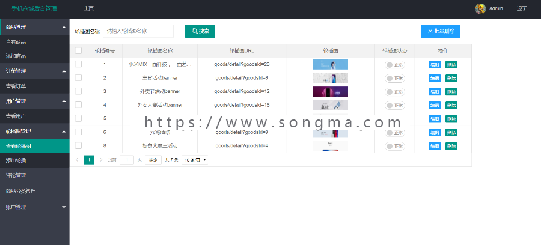Tick the checkbox for row 8

pos(78,145)
